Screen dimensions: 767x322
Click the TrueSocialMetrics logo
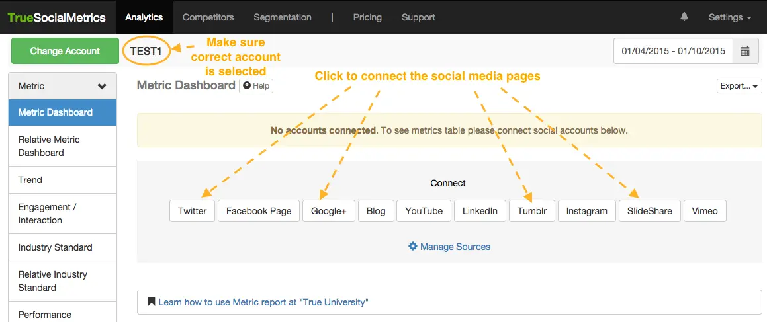[57, 17]
